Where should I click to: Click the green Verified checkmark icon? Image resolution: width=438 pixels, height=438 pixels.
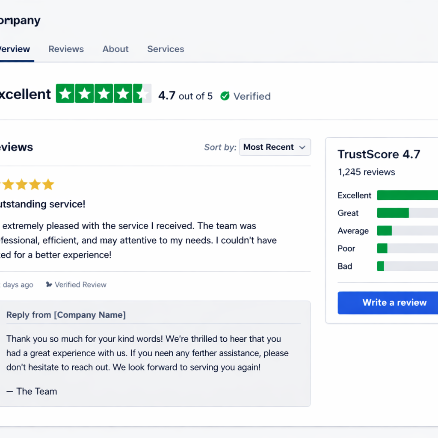coord(225,96)
